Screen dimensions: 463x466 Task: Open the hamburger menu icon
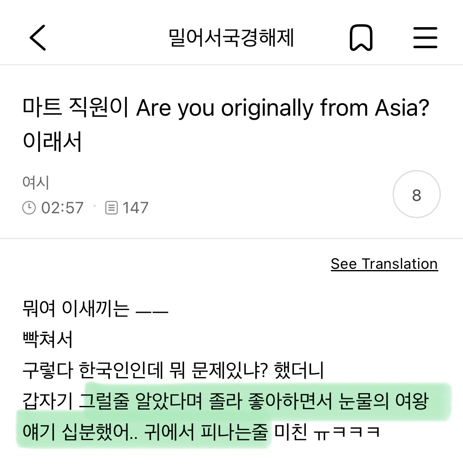[x=425, y=38]
